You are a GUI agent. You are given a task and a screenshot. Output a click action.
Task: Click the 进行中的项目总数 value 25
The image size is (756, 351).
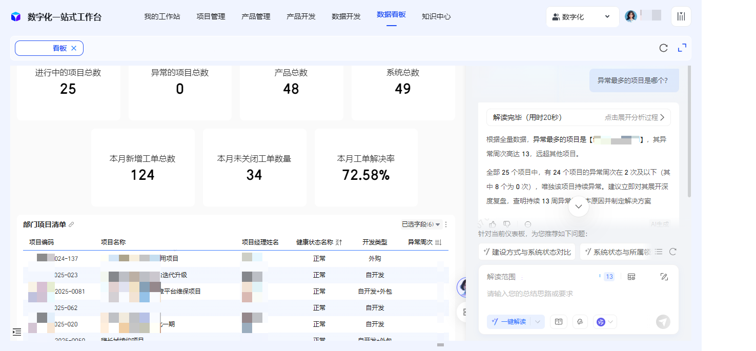pyautogui.click(x=68, y=89)
